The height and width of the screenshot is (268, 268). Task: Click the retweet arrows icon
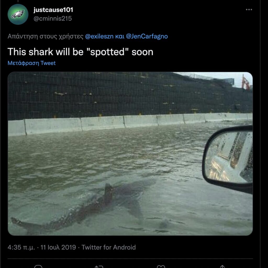pos(99,266)
